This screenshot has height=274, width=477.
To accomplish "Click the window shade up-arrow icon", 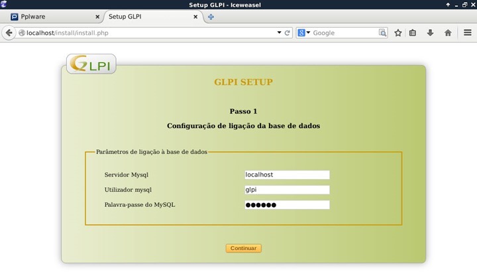I will click(448, 5).
